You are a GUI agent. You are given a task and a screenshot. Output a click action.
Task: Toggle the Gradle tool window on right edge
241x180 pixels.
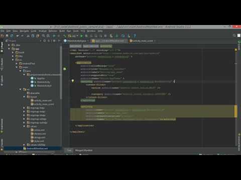click(239, 45)
